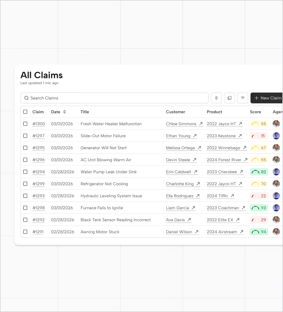Click arrow icon beside Daniel Wilson
This screenshot has height=312, width=283.
[197, 232]
